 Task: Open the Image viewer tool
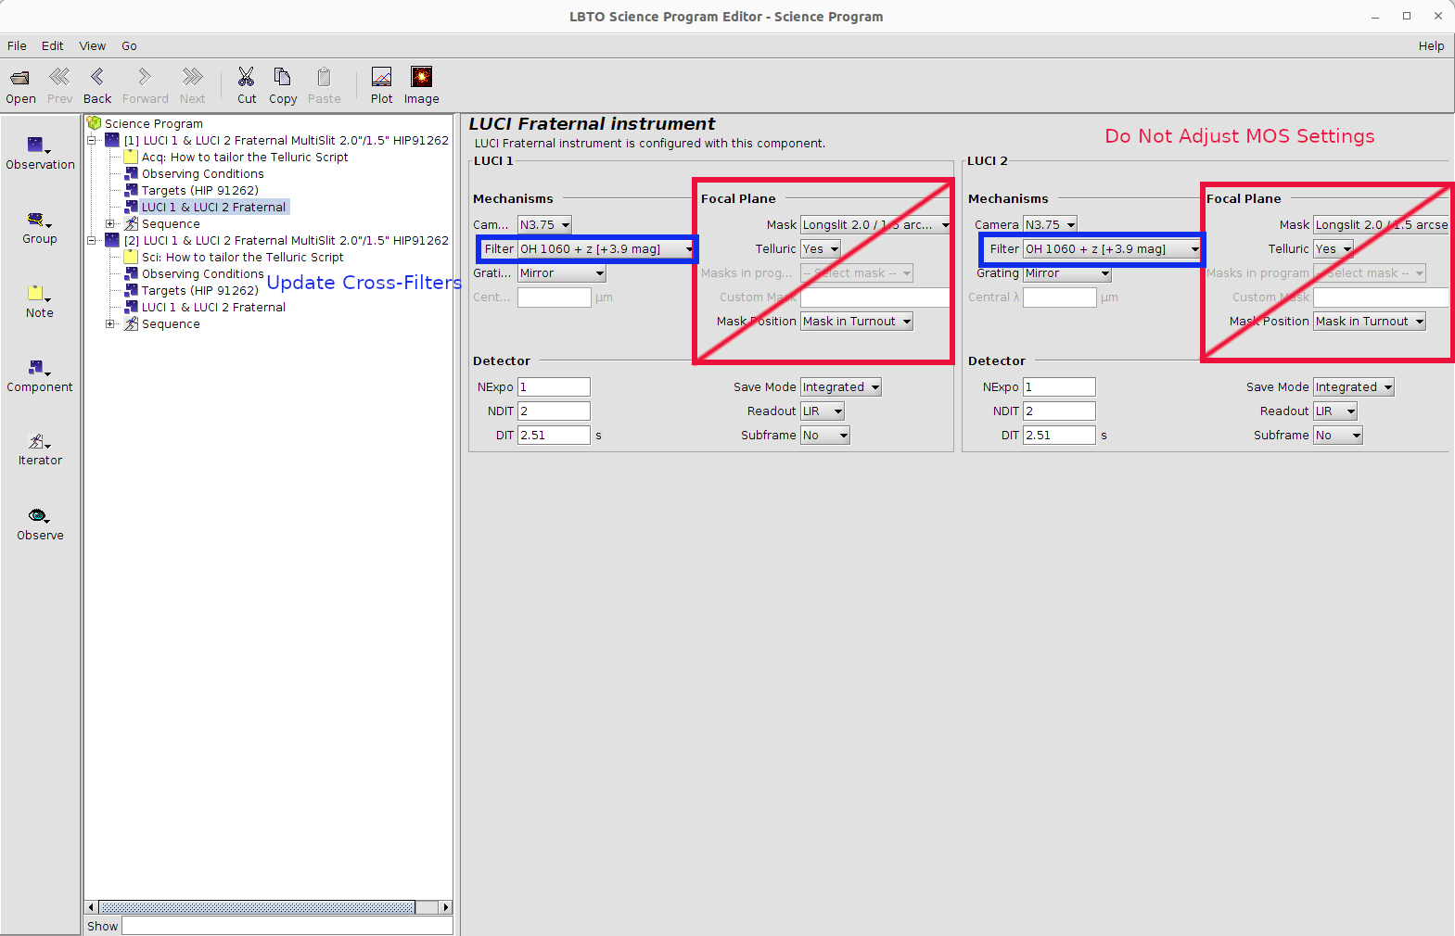click(421, 78)
